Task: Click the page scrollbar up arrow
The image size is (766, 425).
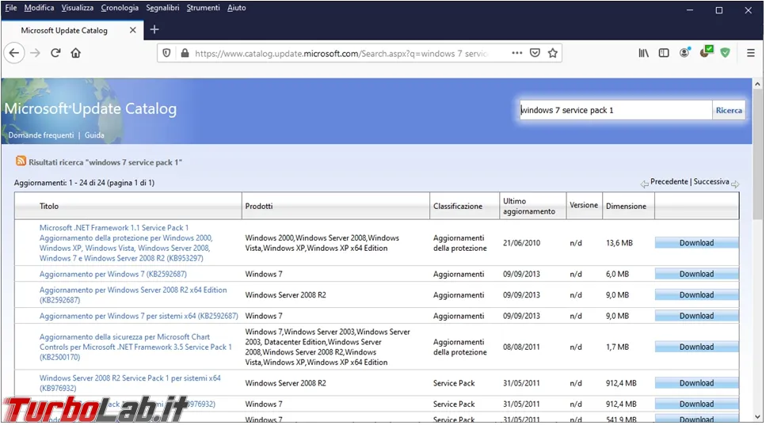Action: 757,84
